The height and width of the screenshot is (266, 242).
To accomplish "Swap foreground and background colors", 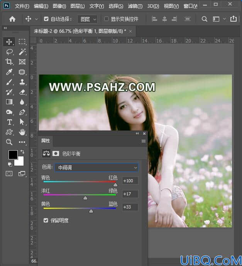I will [22, 151].
